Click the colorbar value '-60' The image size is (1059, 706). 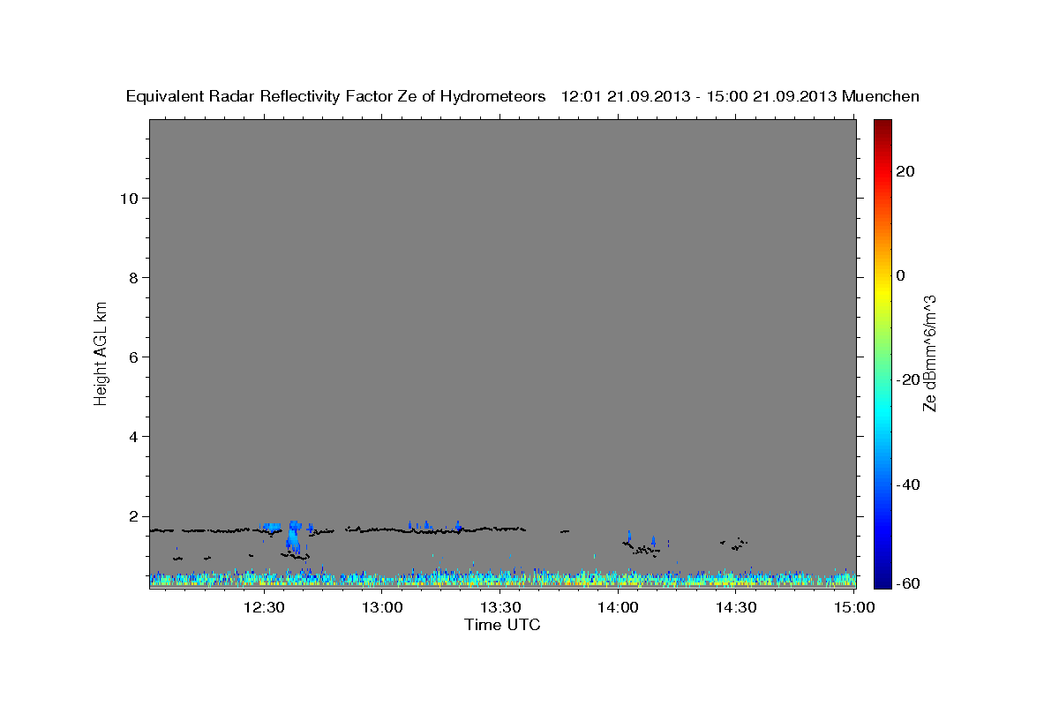(x=908, y=583)
